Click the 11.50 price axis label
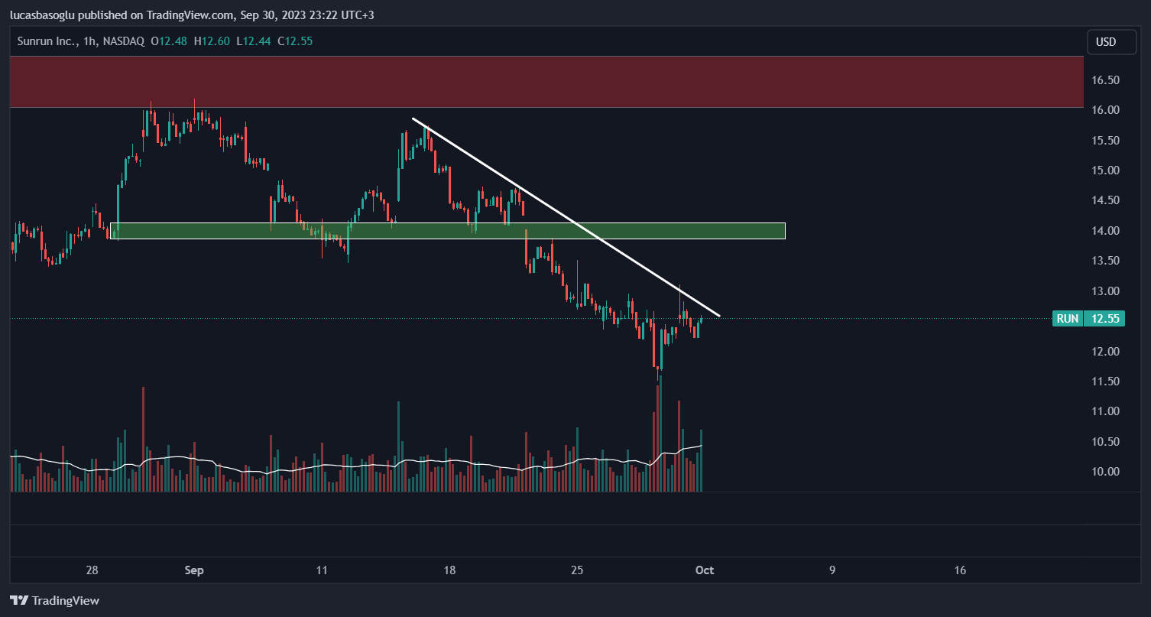The width and height of the screenshot is (1151, 617). (1106, 382)
